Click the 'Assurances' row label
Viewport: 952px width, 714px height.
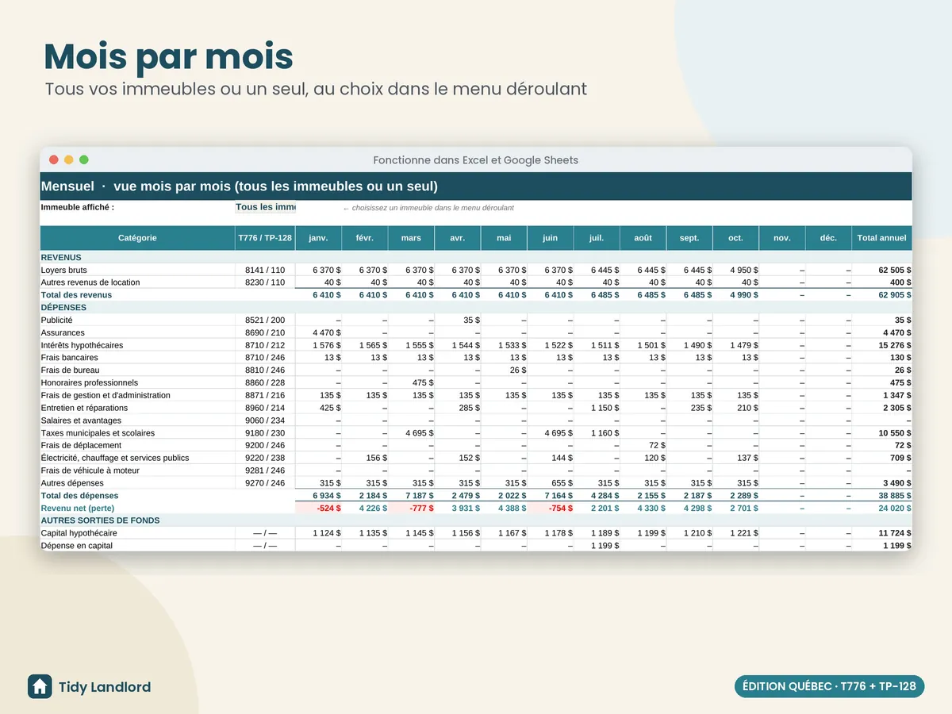click(63, 332)
